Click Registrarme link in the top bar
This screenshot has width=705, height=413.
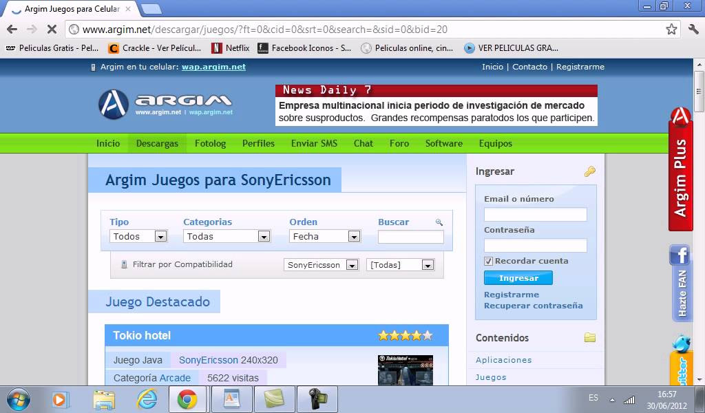point(580,67)
